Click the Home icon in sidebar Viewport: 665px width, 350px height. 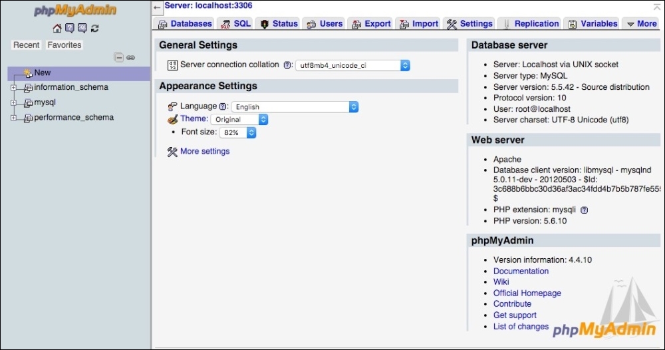(x=57, y=29)
